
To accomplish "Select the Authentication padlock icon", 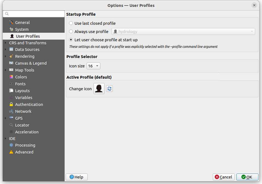I will click(11, 105).
